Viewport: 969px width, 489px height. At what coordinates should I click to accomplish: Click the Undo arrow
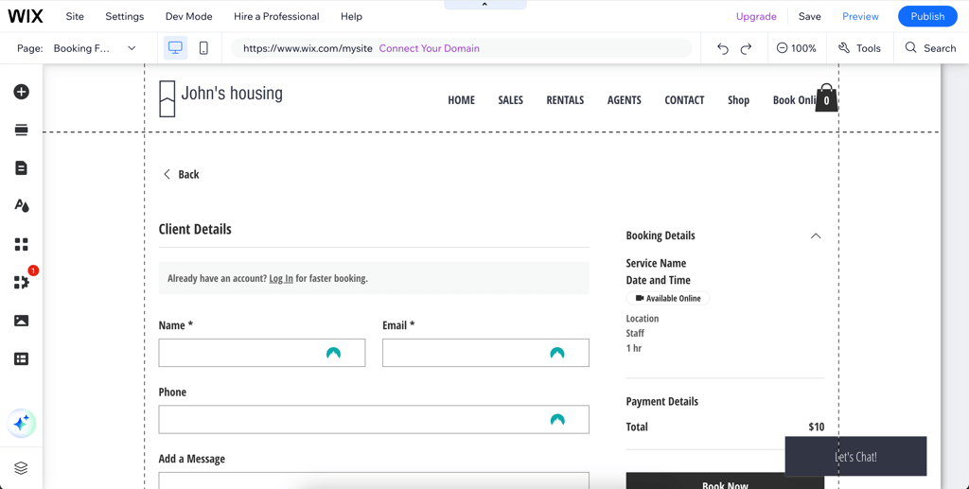point(722,48)
